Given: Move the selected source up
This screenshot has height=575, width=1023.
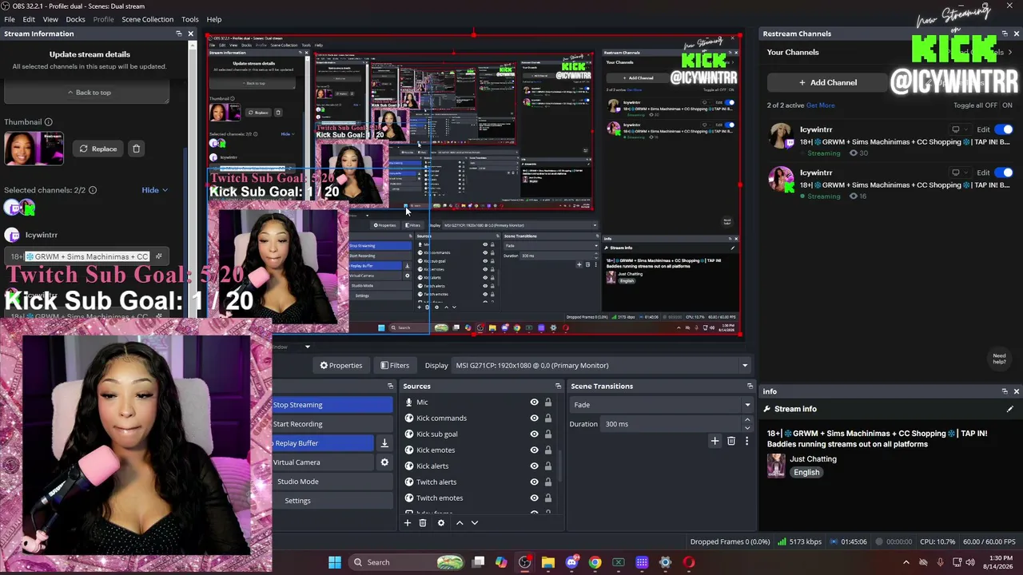Looking at the screenshot, I should (x=459, y=523).
